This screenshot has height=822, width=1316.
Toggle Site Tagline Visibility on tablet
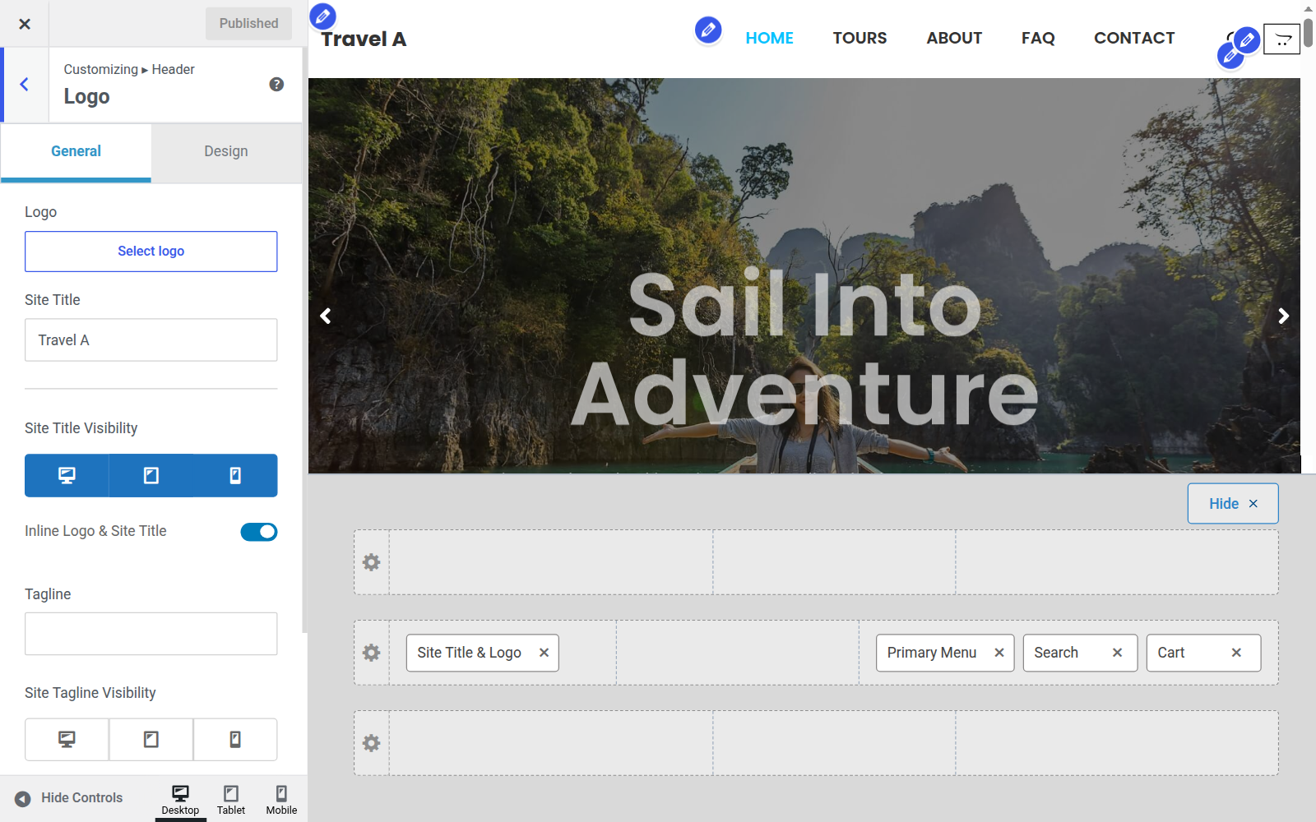151,740
